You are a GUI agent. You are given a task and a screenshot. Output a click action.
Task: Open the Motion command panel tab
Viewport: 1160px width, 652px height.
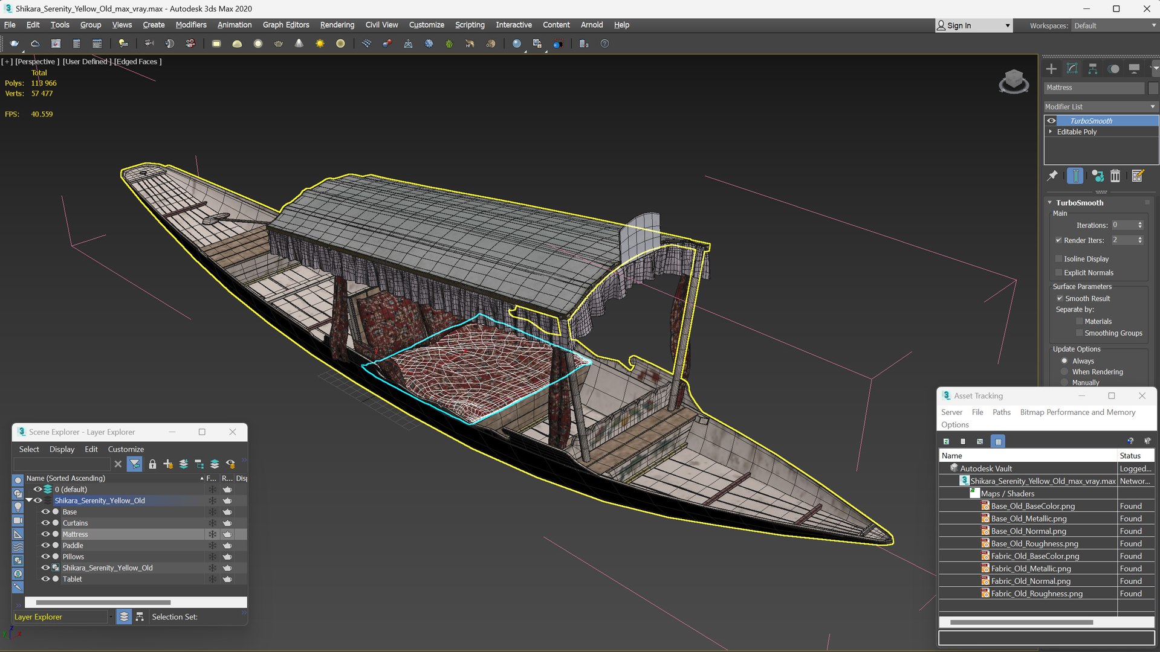point(1113,69)
